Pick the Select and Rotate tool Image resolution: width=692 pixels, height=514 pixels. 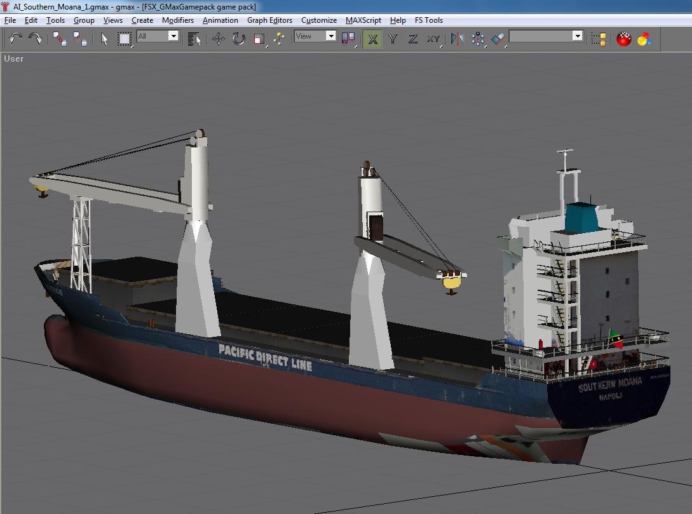238,39
